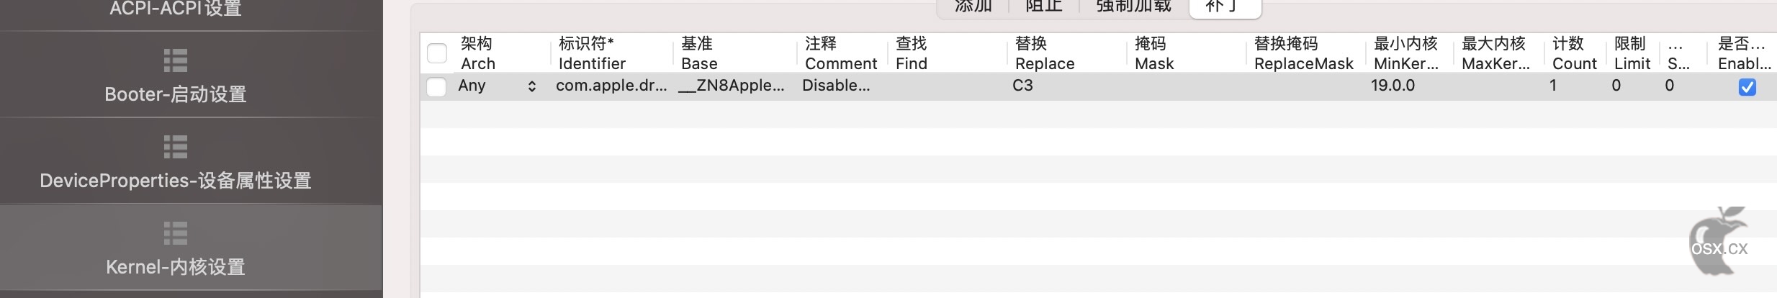Uncheck the Enabled checkbox for the patch
1777x298 pixels.
tap(1747, 87)
